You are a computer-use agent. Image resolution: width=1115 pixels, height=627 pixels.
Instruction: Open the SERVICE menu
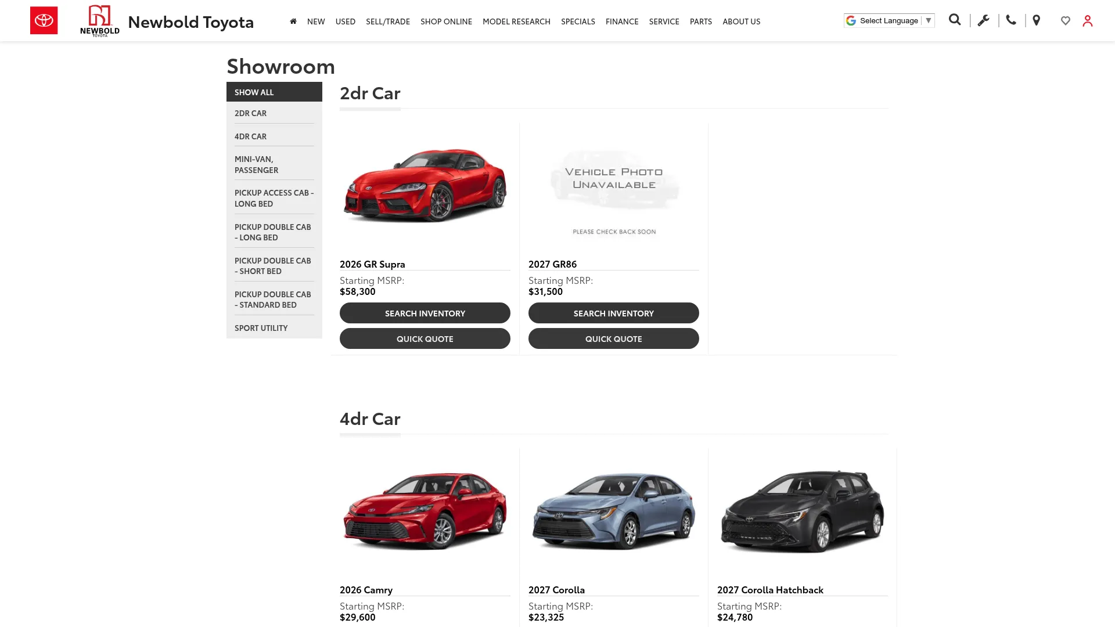tap(664, 21)
